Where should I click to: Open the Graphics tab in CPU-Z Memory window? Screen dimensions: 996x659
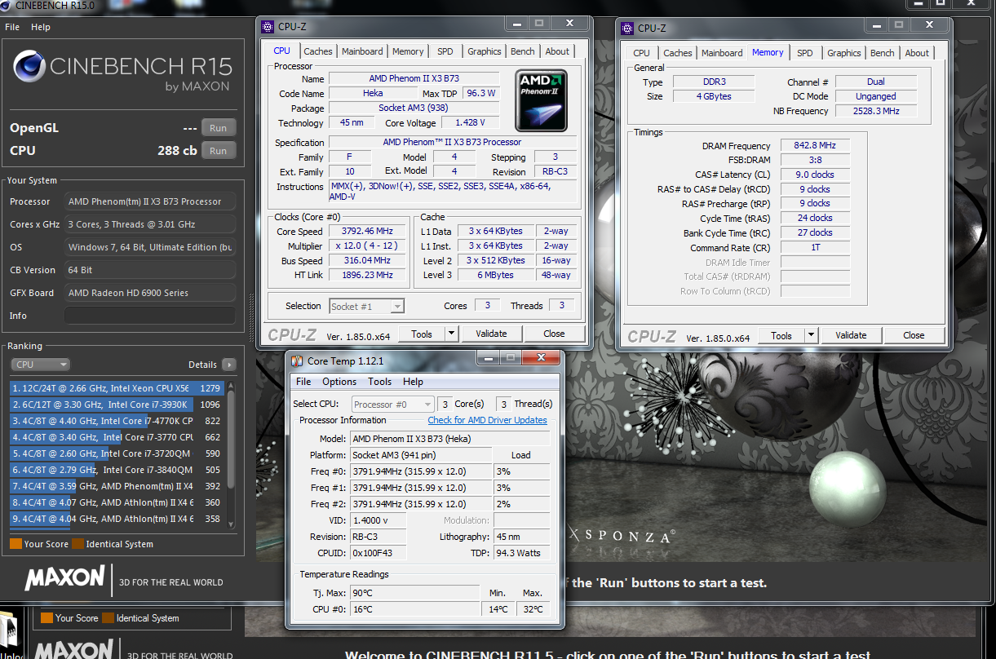(844, 53)
